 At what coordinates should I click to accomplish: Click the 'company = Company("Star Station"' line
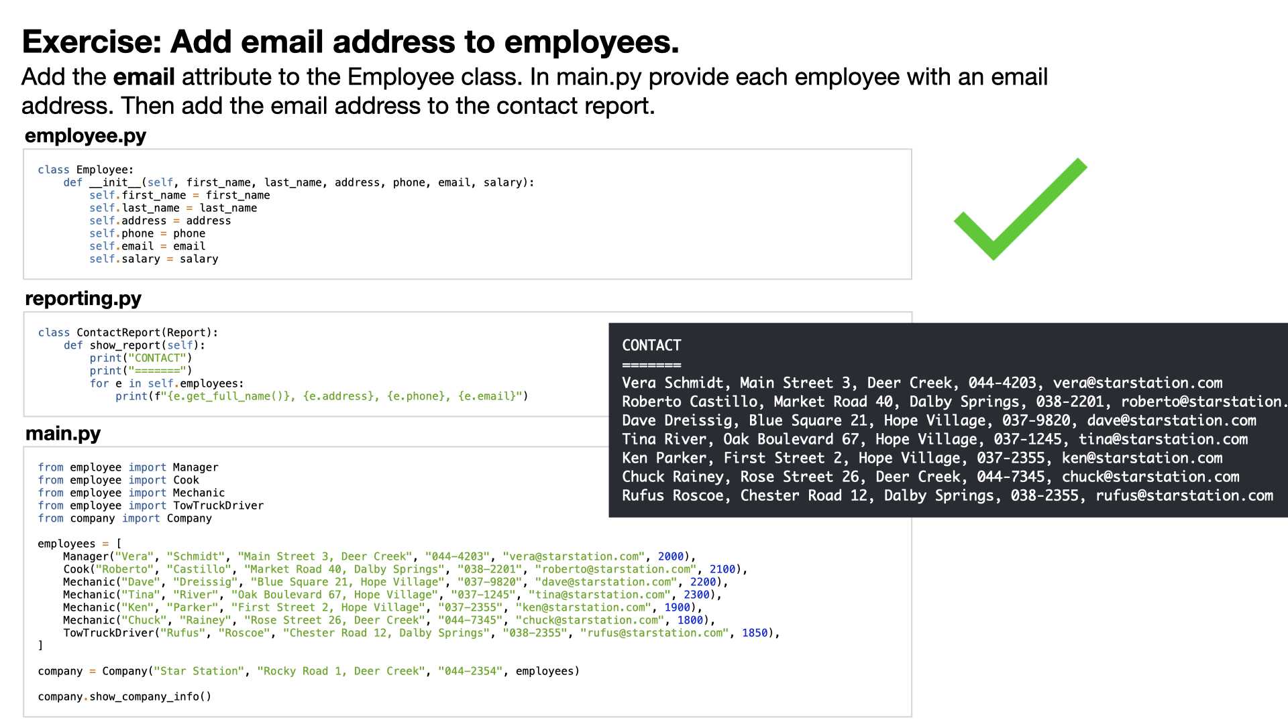(x=309, y=672)
